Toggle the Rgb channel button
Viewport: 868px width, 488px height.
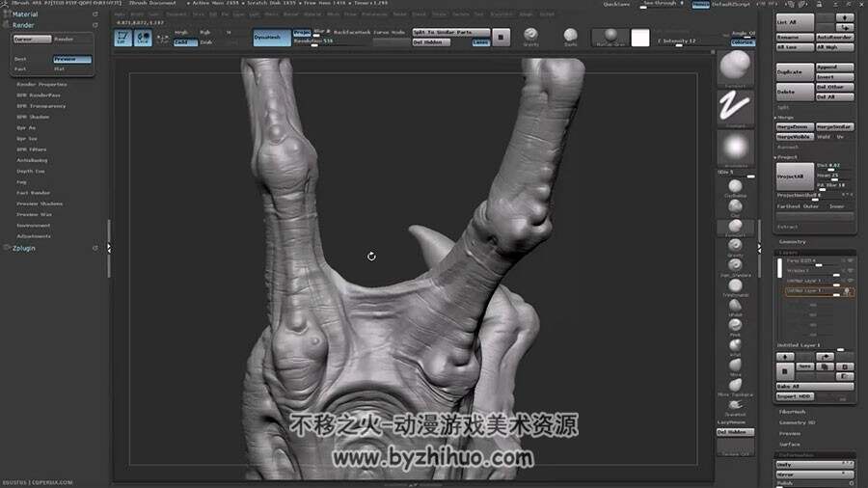tap(205, 33)
